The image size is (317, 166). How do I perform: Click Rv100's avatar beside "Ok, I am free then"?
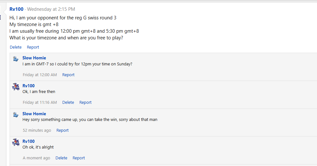pyautogui.click(x=16, y=87)
